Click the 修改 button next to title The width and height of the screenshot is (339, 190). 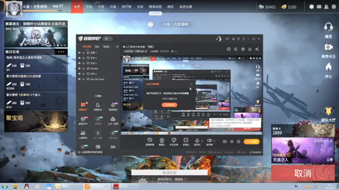[150, 47]
